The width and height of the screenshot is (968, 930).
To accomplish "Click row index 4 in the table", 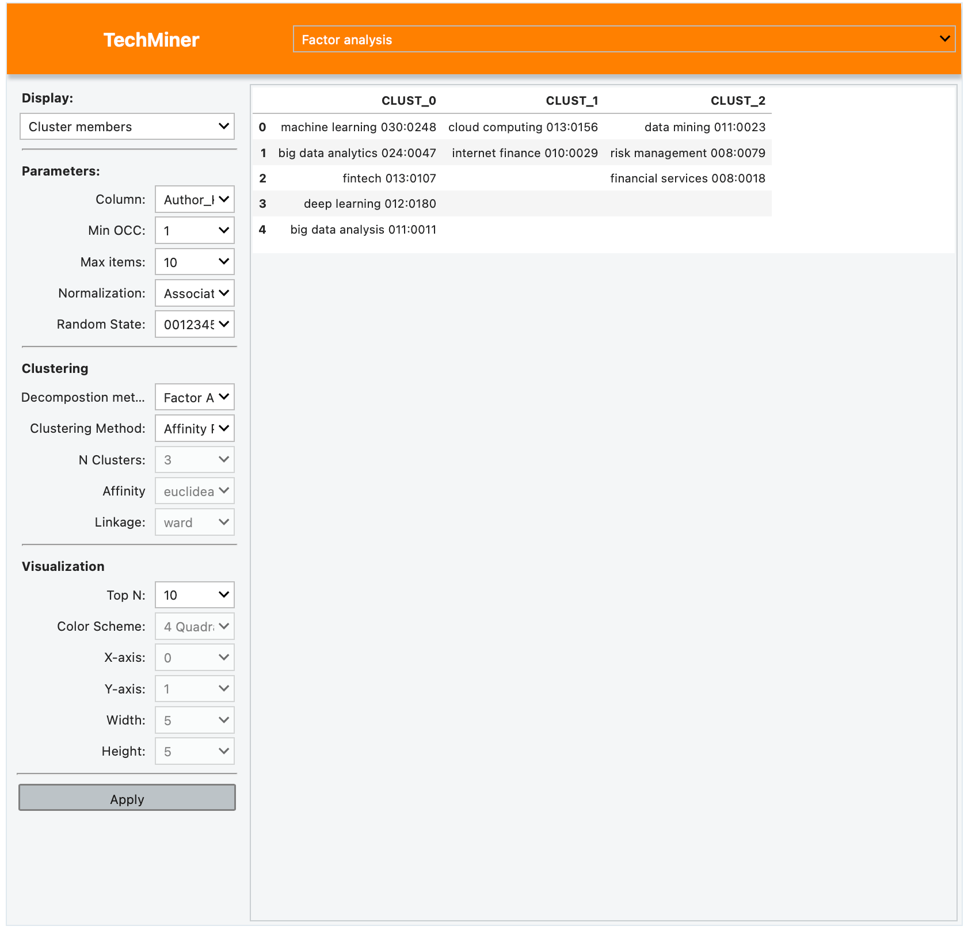I will tap(262, 230).
